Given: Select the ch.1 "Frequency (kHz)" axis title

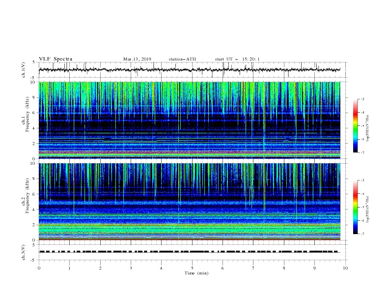Looking at the screenshot, I should pyautogui.click(x=28, y=114).
